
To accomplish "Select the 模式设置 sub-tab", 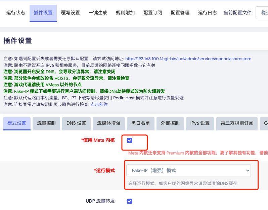I will (17, 123).
